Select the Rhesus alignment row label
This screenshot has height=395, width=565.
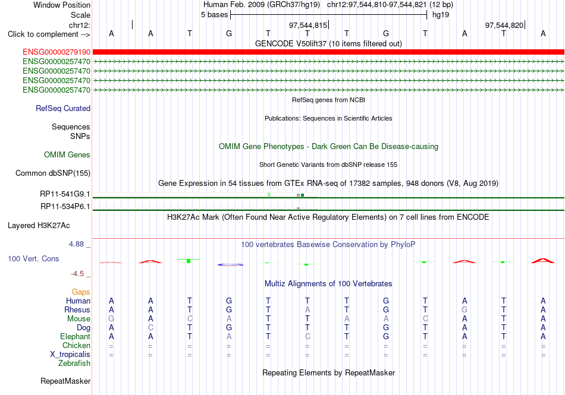coord(77,309)
